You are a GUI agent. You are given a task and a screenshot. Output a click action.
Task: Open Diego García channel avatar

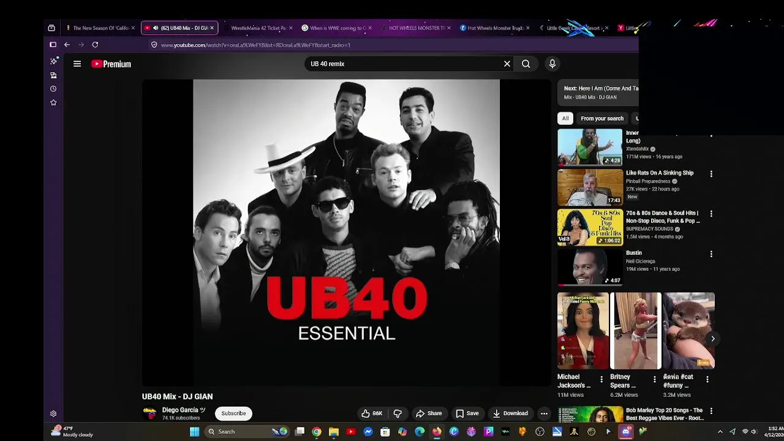point(149,413)
